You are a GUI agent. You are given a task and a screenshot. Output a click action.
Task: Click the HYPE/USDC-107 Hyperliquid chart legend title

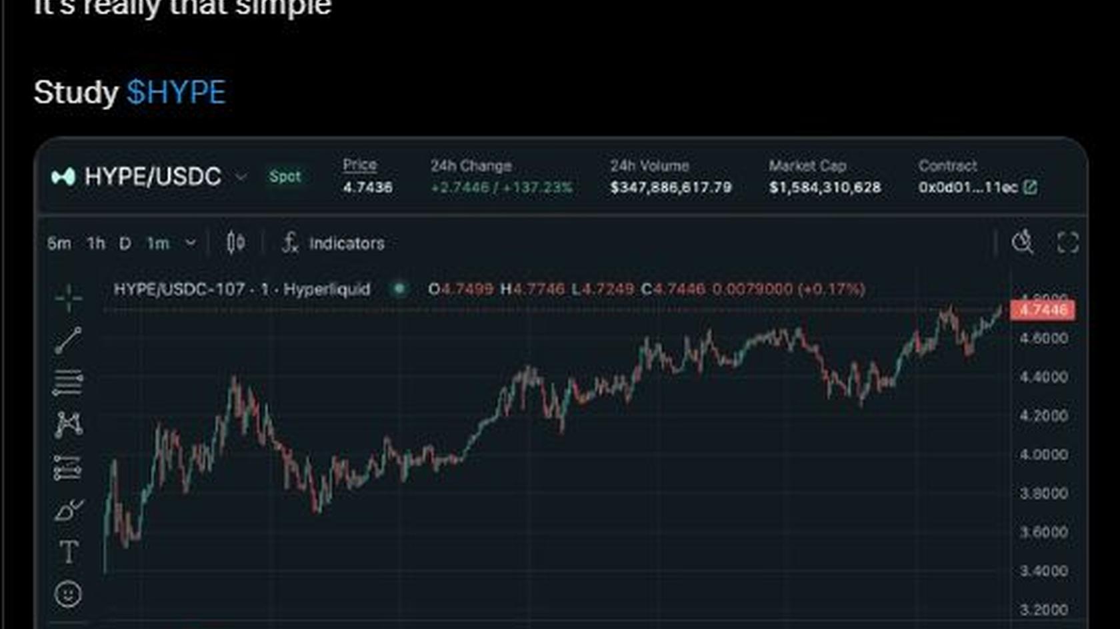(x=242, y=289)
